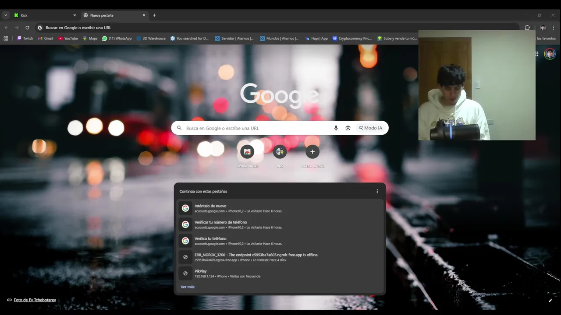
Task: Close the Kick tab
Action: (74, 15)
